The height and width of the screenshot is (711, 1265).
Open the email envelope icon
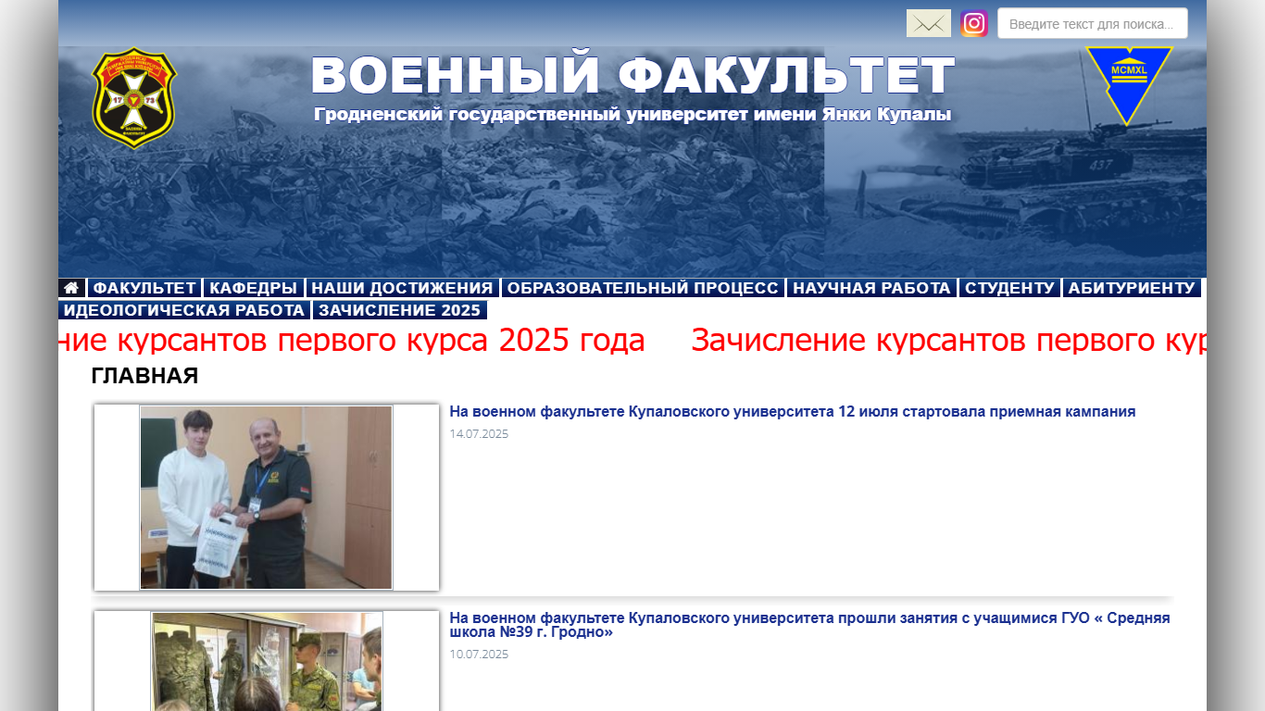[x=928, y=23]
